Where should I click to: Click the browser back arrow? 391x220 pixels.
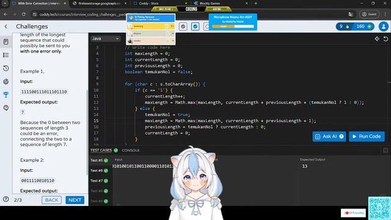click(x=5, y=14)
